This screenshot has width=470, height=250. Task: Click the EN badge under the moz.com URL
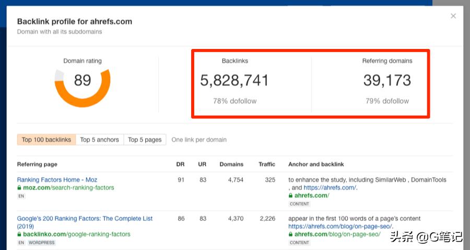tap(21, 196)
